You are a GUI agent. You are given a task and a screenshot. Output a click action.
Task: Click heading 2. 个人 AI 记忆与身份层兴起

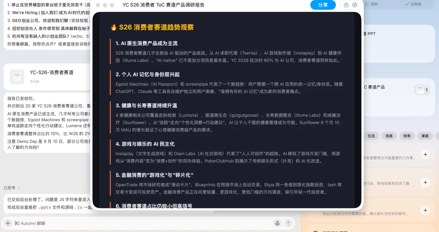point(148,74)
